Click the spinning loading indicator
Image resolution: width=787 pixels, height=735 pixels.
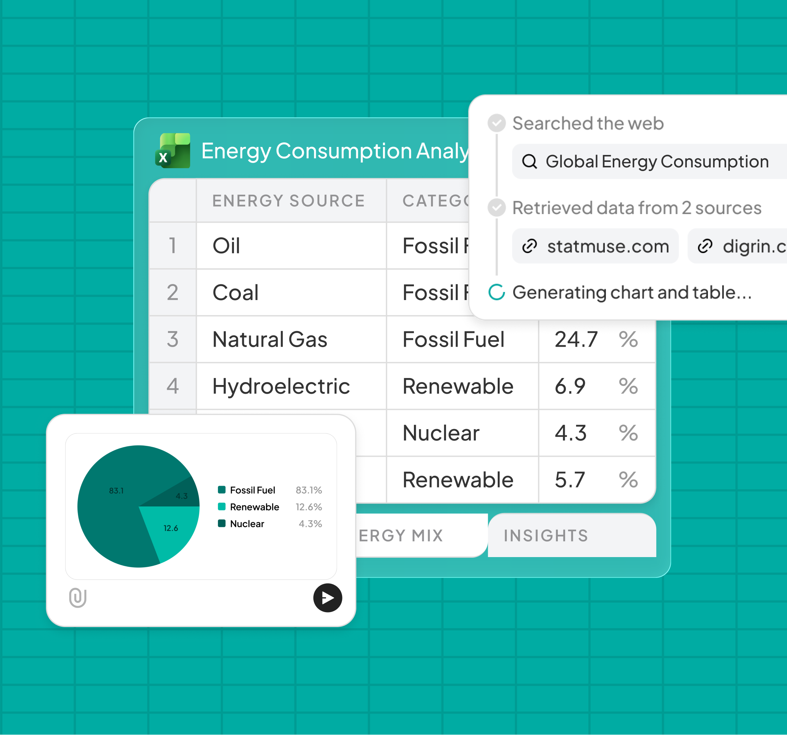pos(496,292)
